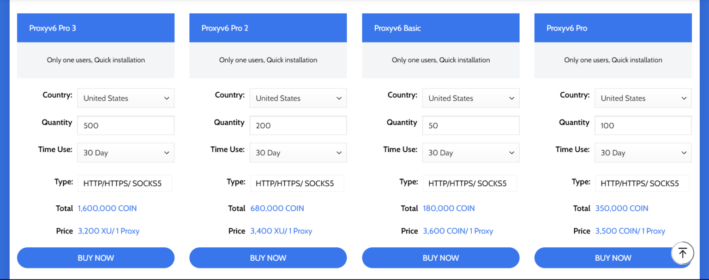The image size is (709, 280).
Task: Open the Country dropdown under Proxyv6 Basic
Action: tap(470, 98)
